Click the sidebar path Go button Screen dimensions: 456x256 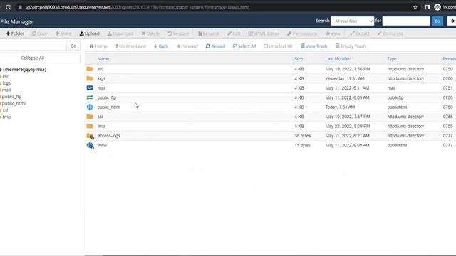(x=73, y=46)
